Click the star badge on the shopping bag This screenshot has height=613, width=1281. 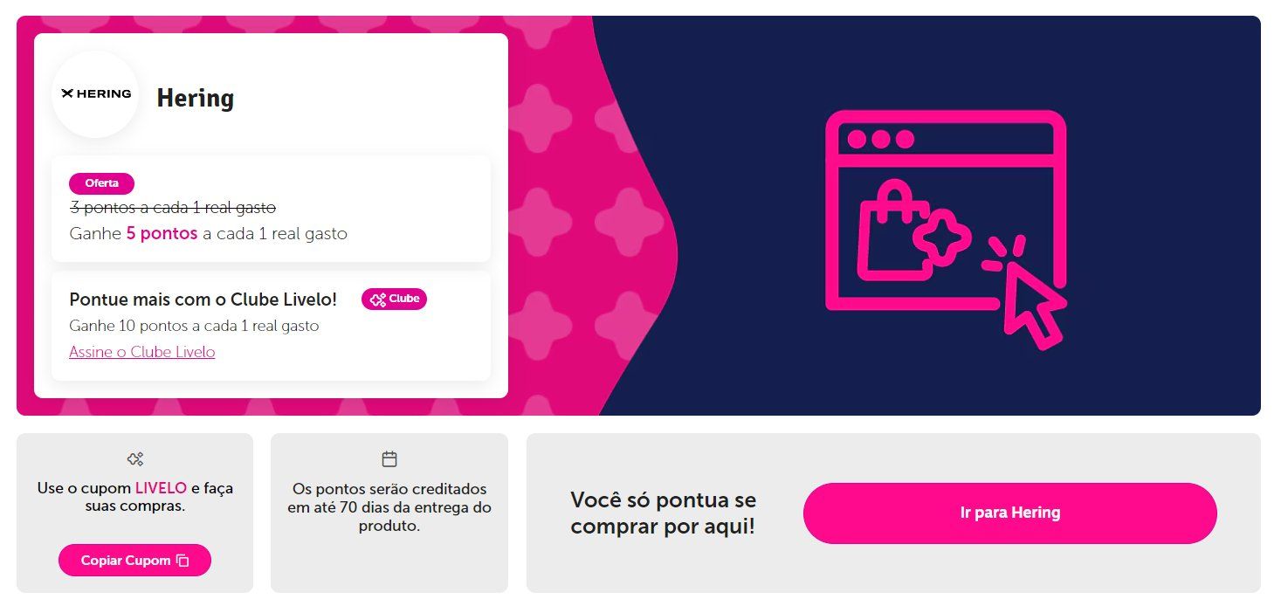coord(941,237)
